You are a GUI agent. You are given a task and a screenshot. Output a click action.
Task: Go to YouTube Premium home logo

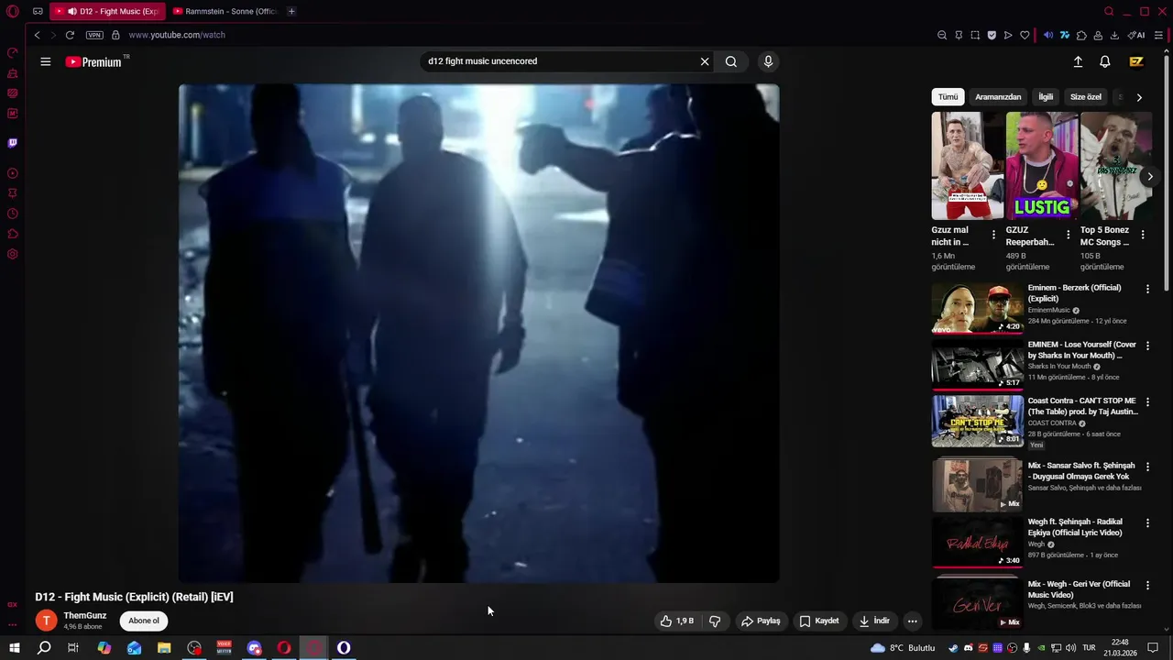point(93,61)
